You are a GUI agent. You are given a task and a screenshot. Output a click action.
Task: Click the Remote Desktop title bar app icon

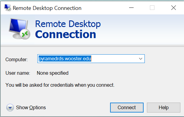click(x=8, y=8)
